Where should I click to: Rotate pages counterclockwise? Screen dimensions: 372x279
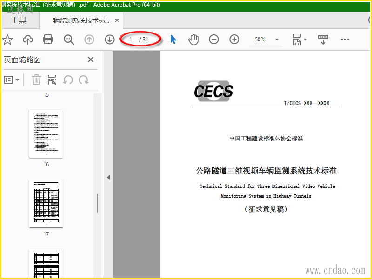click(x=68, y=80)
